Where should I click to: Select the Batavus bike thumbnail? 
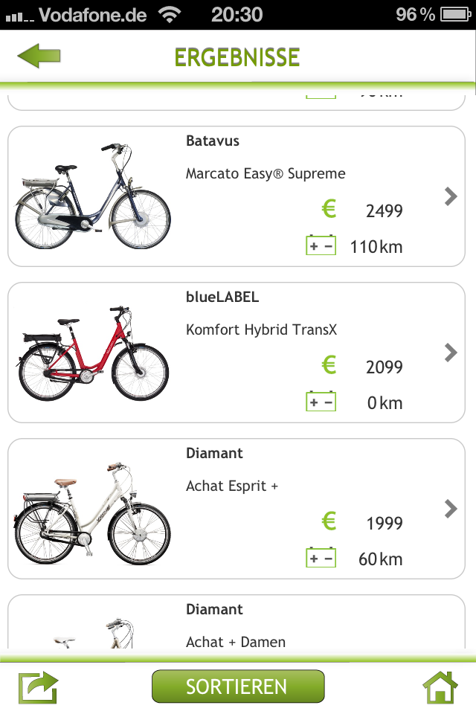click(93, 196)
